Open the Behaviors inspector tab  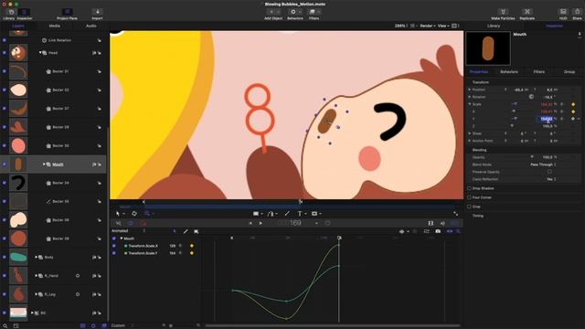tap(509, 71)
